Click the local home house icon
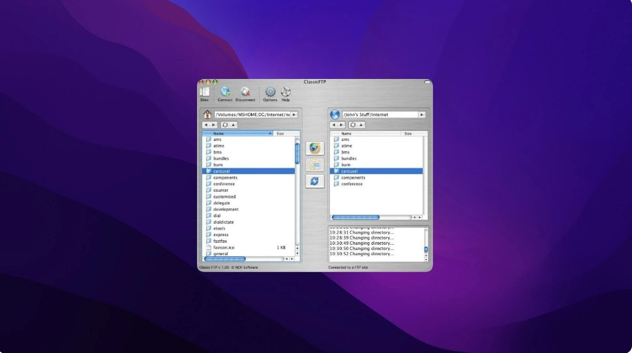The width and height of the screenshot is (632, 353). (x=207, y=115)
